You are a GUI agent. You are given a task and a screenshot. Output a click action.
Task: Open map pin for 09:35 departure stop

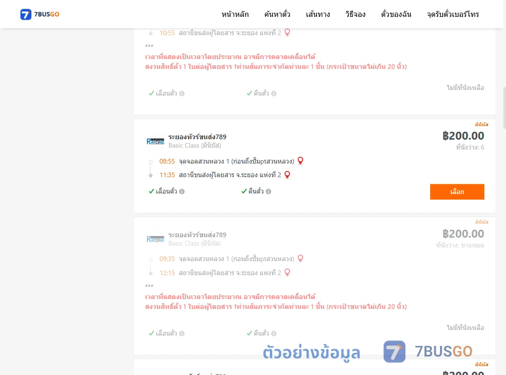(x=300, y=258)
